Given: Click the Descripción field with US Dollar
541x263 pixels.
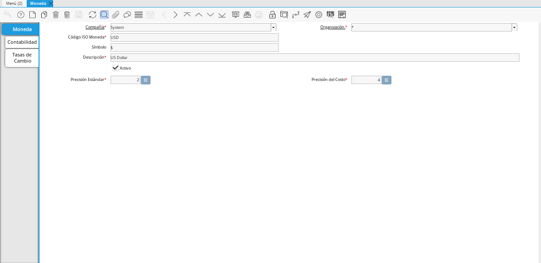Looking at the screenshot, I should 315,57.
